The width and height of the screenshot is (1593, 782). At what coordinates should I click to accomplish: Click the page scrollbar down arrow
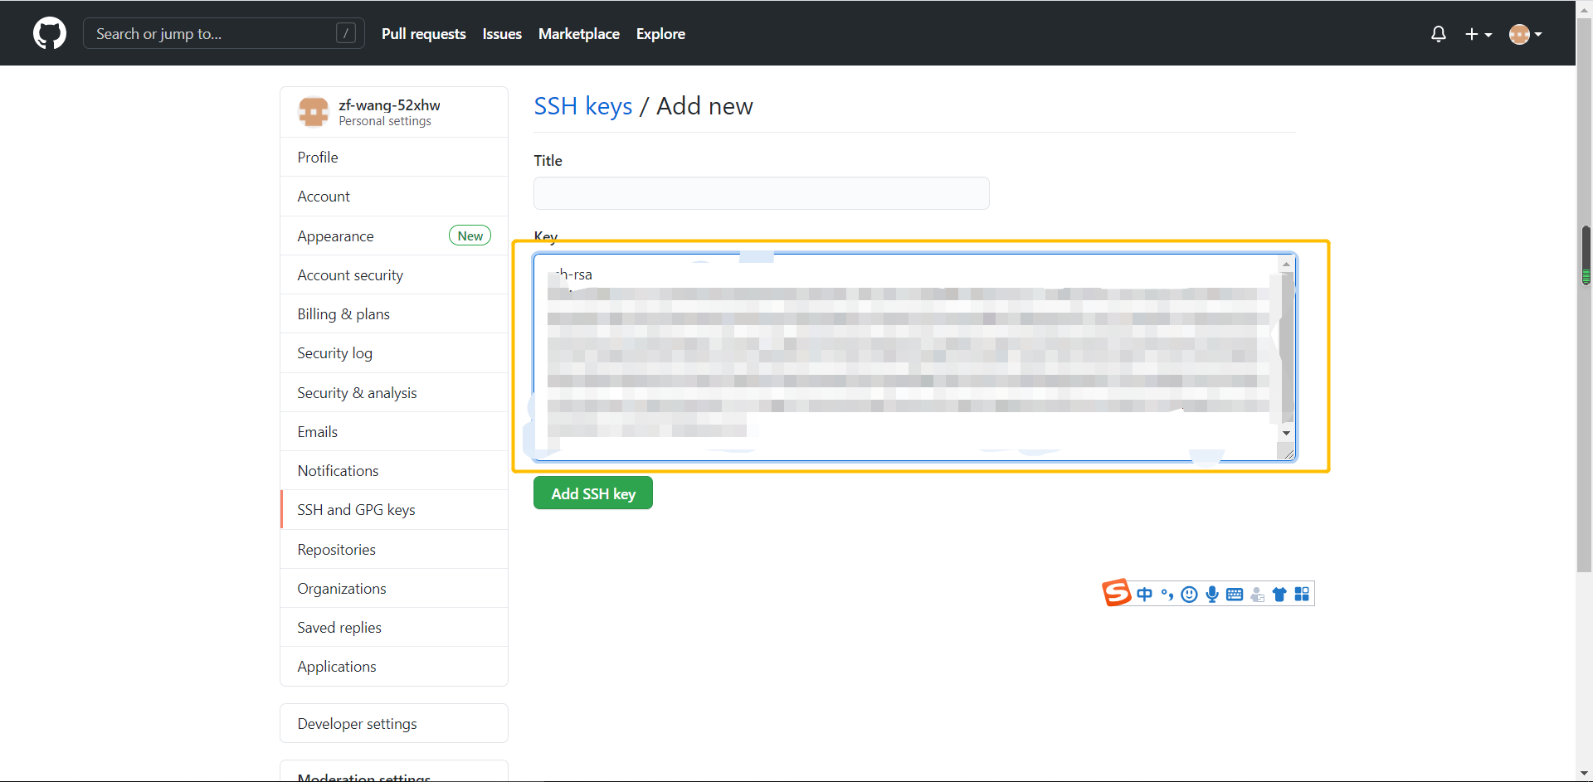(1586, 773)
